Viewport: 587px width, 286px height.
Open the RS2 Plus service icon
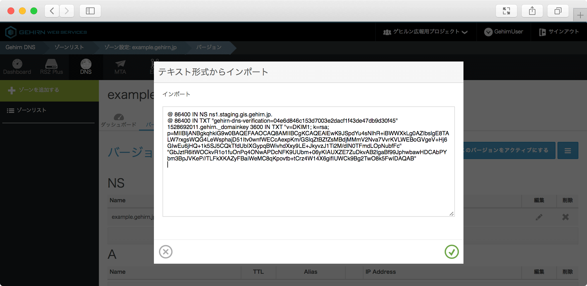point(52,67)
